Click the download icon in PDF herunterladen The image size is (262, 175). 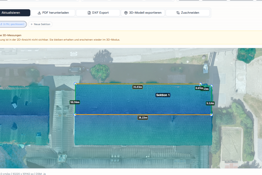click(39, 13)
